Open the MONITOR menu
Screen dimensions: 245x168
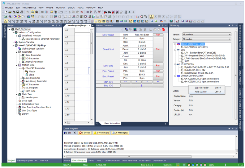pos(61,7)
